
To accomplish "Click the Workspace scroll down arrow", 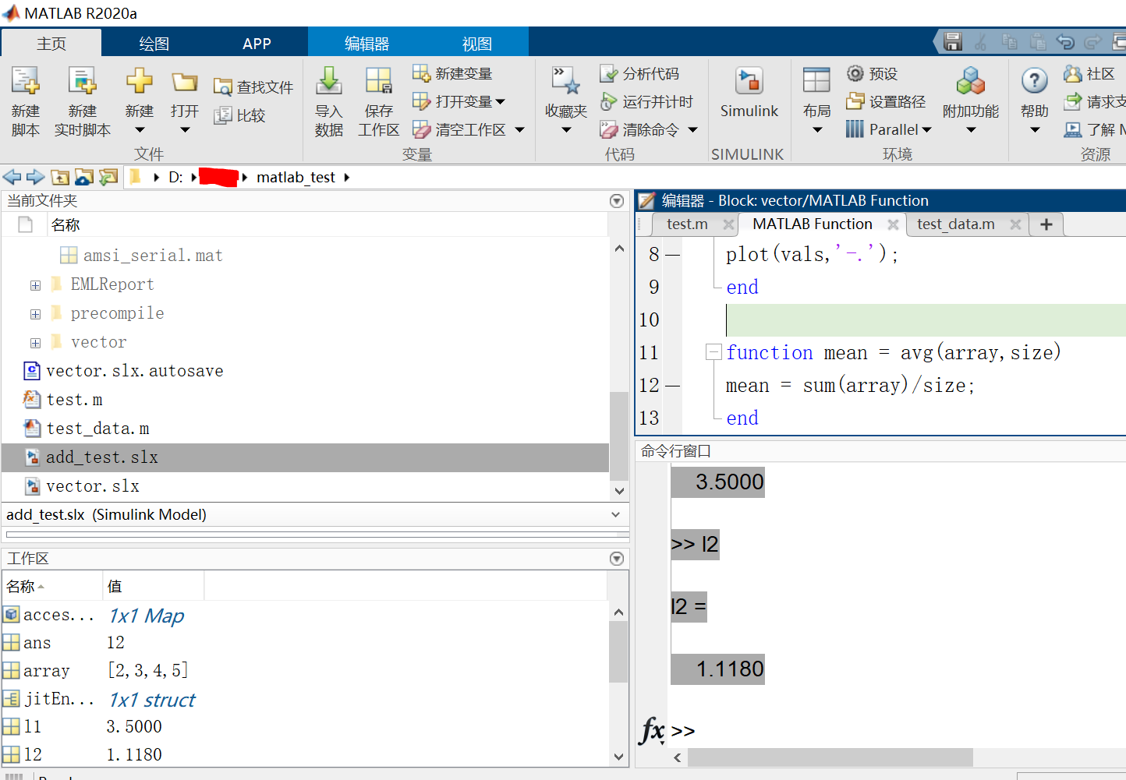I will point(619,756).
